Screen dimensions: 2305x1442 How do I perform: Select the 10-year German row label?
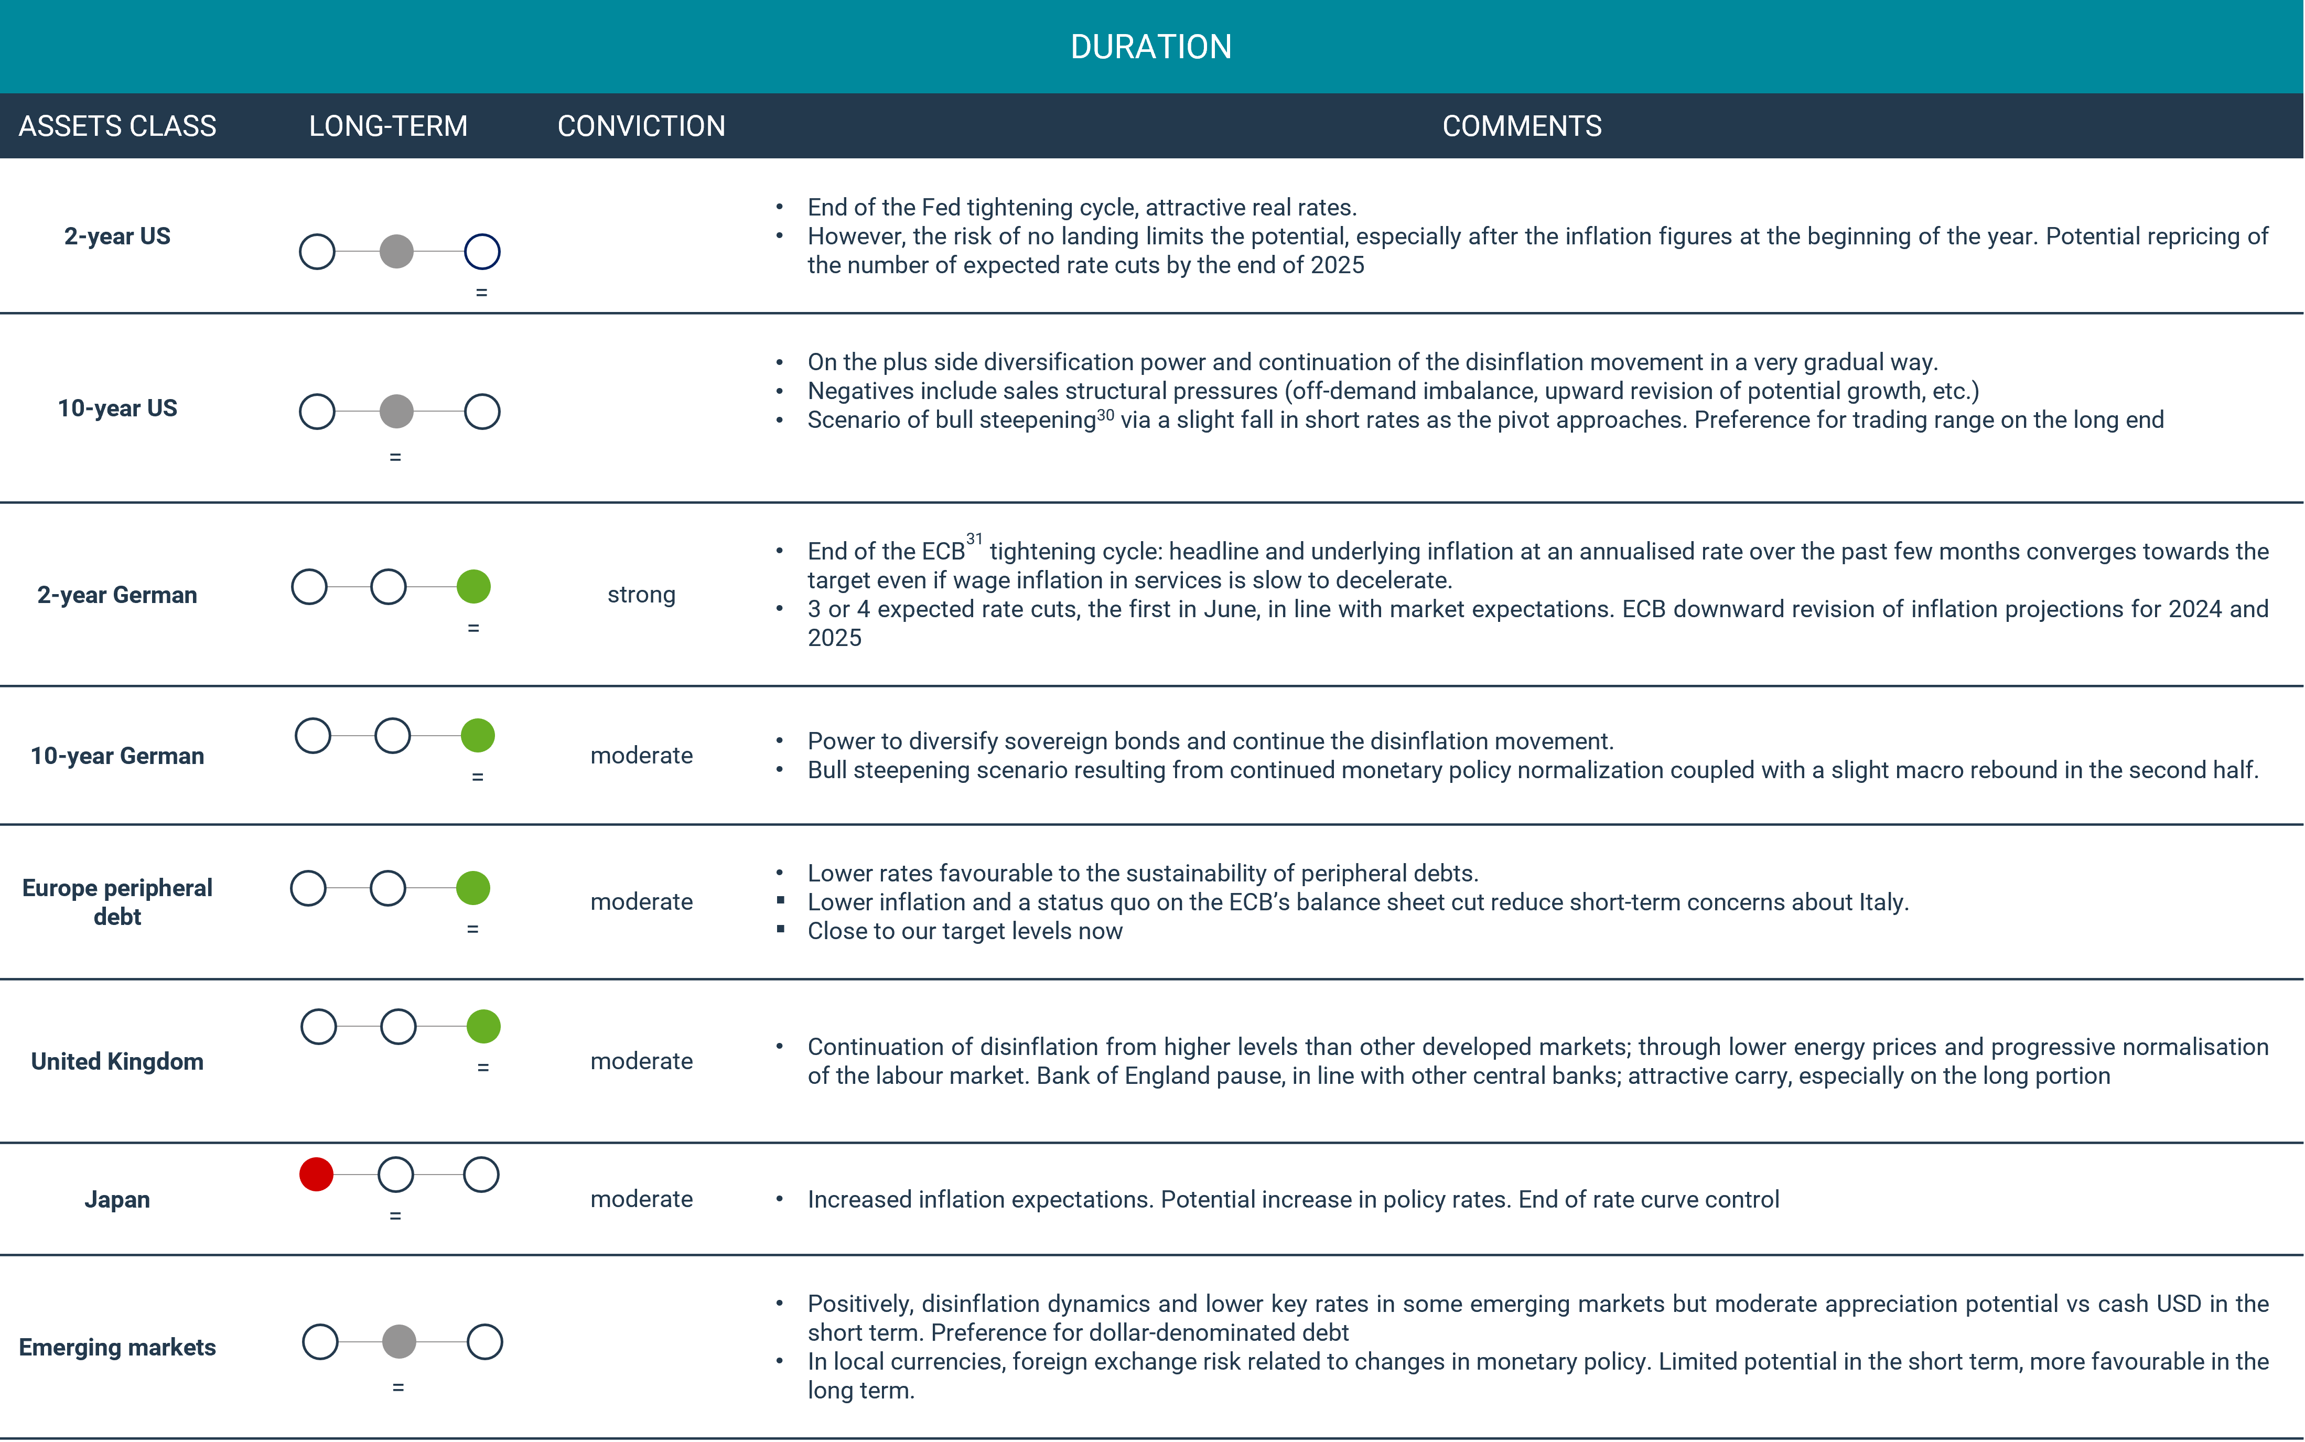tap(117, 756)
